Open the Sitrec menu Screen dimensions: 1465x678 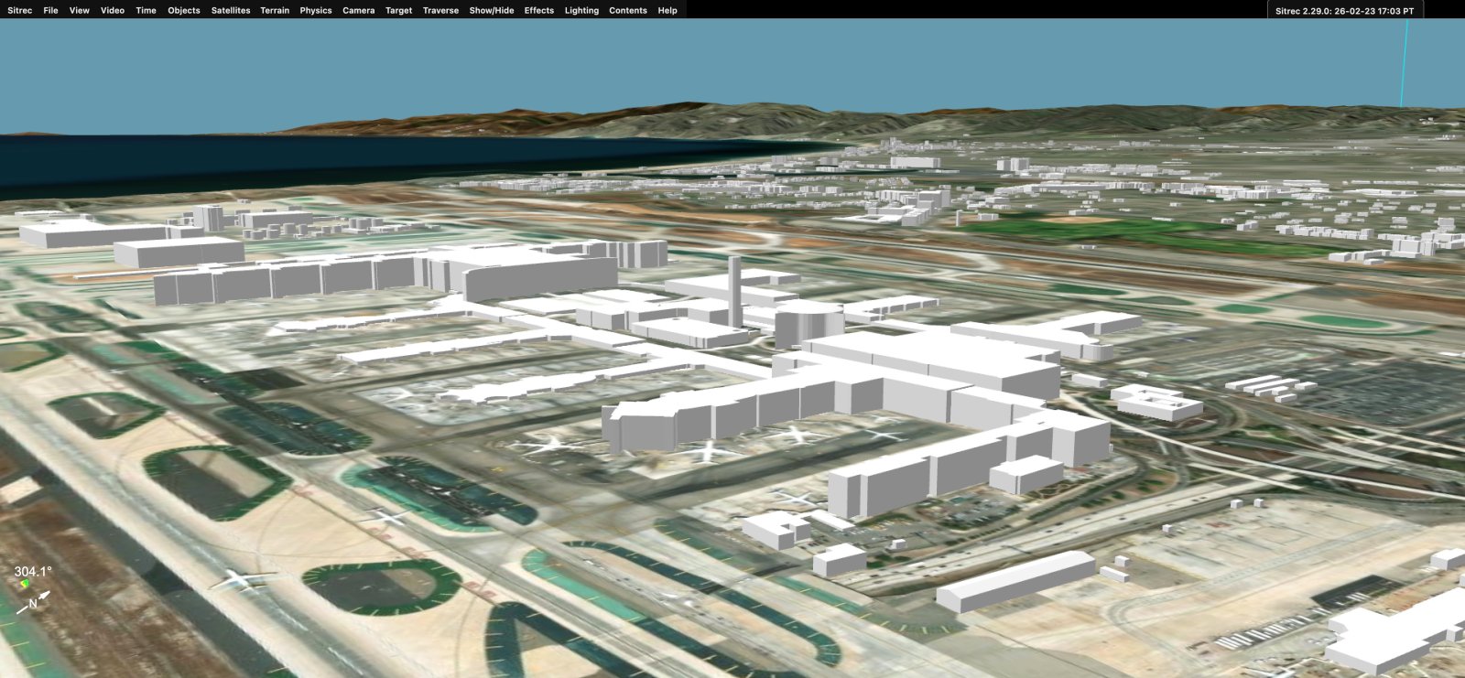tap(19, 10)
